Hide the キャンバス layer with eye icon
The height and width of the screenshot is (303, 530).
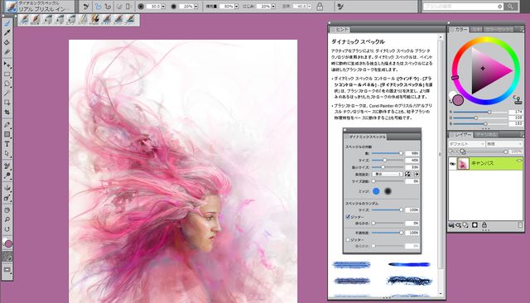coord(452,164)
